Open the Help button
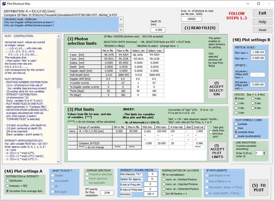The image size is (275, 201). pos(262,22)
